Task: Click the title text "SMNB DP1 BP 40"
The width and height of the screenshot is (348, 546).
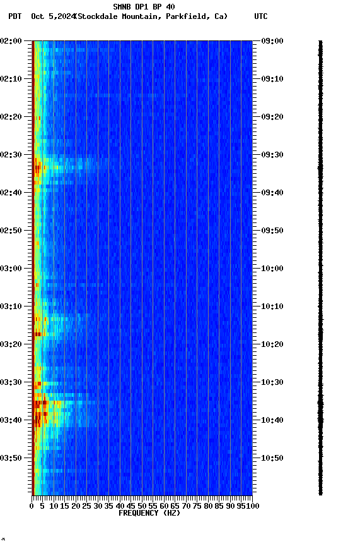Action: [144, 6]
